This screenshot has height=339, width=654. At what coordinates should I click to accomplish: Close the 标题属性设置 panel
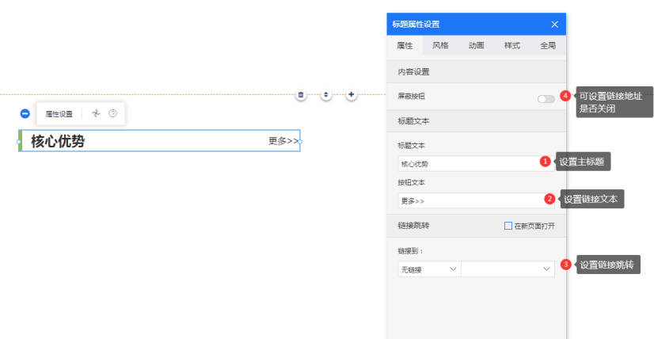554,25
